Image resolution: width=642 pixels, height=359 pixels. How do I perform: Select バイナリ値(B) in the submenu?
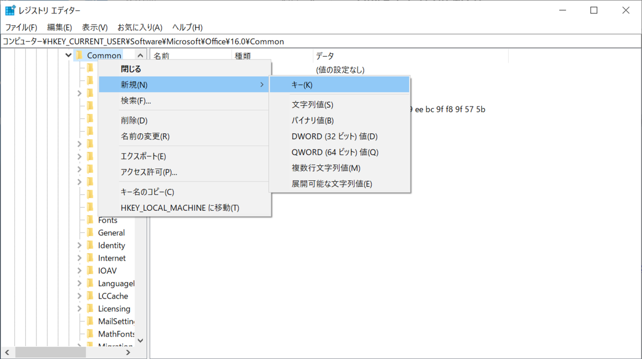[340, 120]
